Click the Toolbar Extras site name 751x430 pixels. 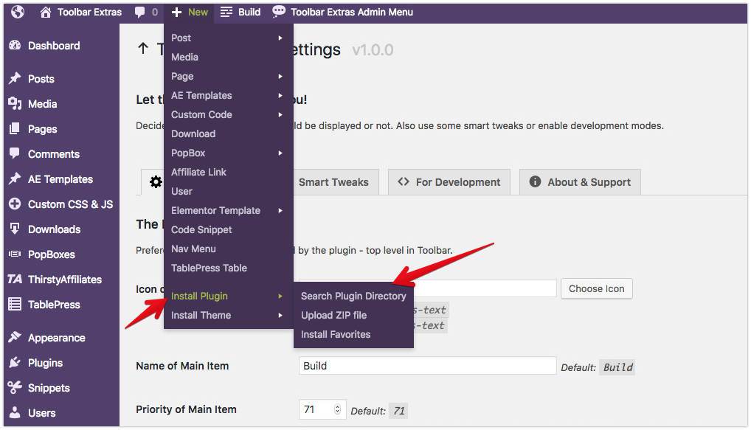click(89, 12)
